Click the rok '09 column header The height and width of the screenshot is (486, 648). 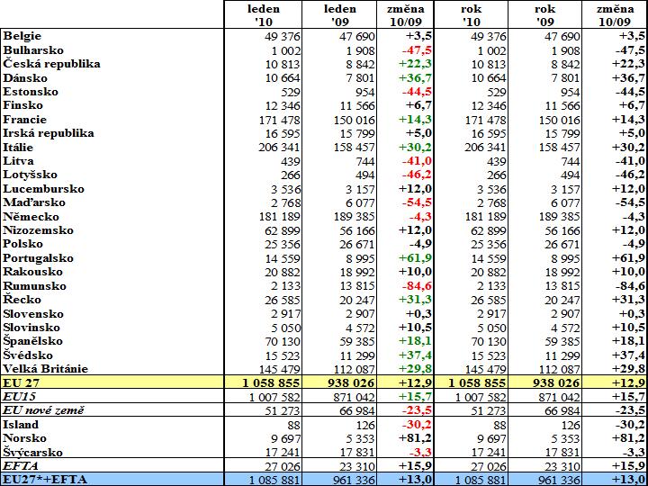(544, 15)
